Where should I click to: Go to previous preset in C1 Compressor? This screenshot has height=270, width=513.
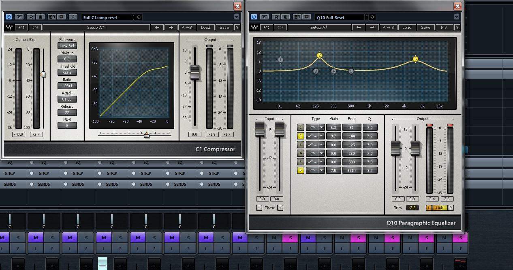(157, 28)
